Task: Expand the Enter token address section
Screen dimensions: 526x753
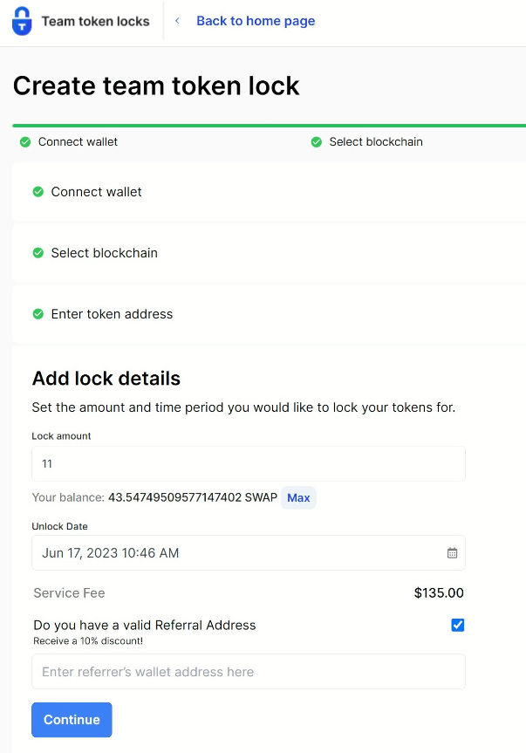Action: (112, 314)
